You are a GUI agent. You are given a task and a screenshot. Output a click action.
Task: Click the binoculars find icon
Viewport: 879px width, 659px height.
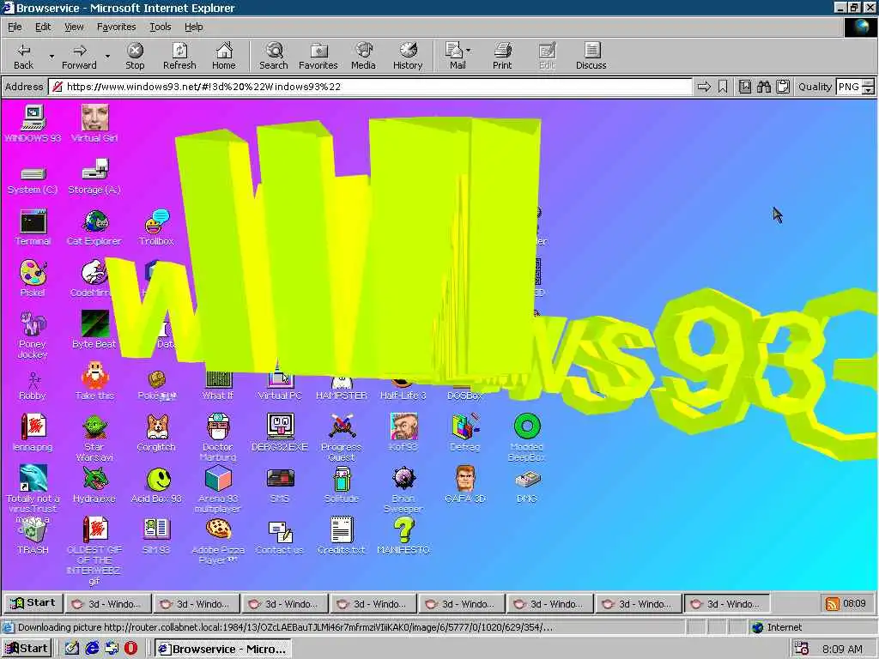[x=763, y=87]
